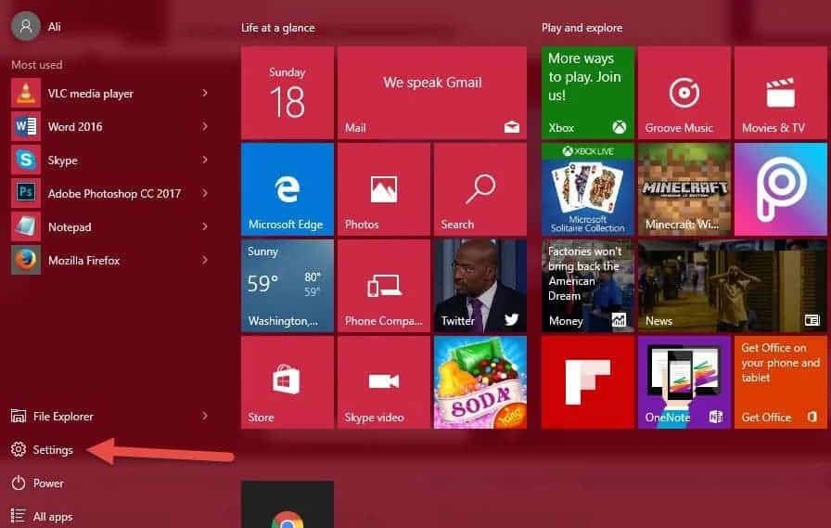
Task: Expand the VLC media player jump list arrow
Action: [x=205, y=93]
